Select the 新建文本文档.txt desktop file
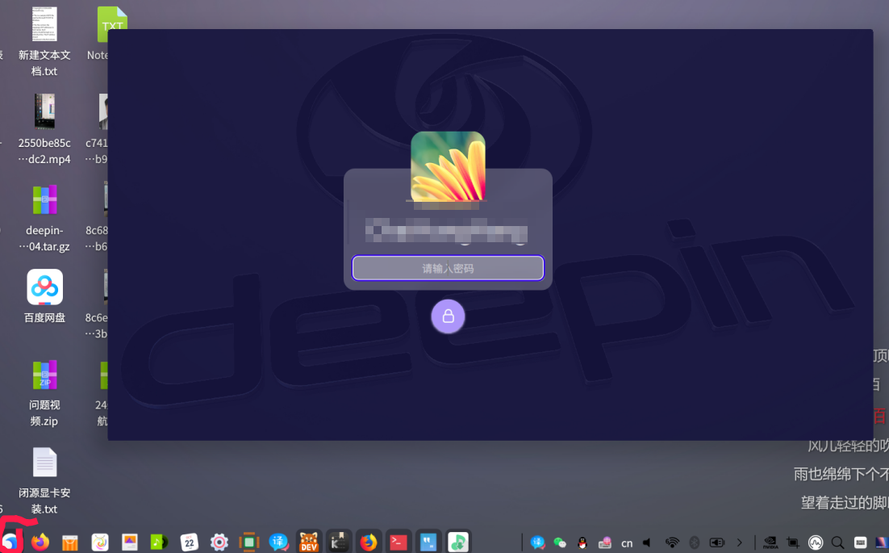Screen dimensions: 889x553 [44, 41]
